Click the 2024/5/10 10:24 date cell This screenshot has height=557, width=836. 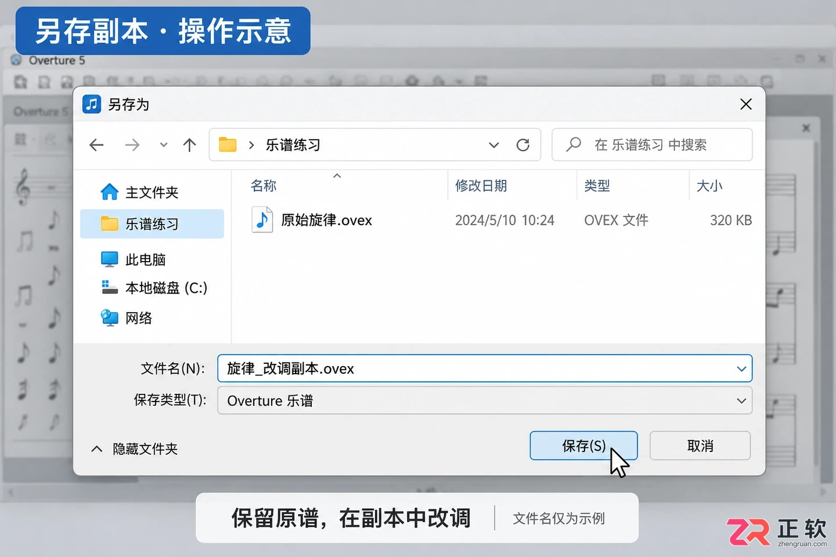click(505, 220)
